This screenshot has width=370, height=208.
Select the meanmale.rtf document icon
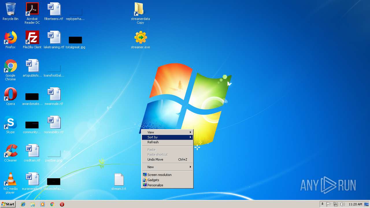pos(54,97)
